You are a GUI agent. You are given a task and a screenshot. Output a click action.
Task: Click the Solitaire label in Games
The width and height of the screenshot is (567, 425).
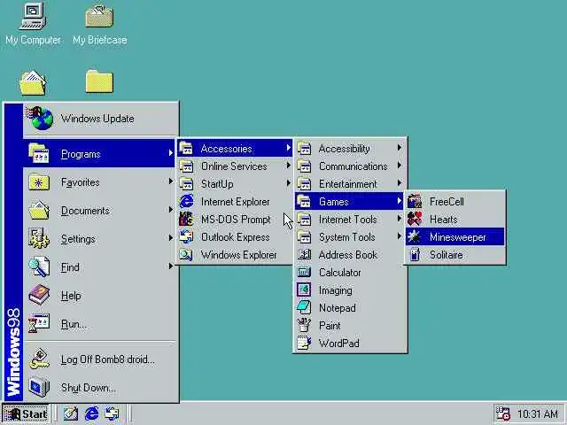coord(447,254)
